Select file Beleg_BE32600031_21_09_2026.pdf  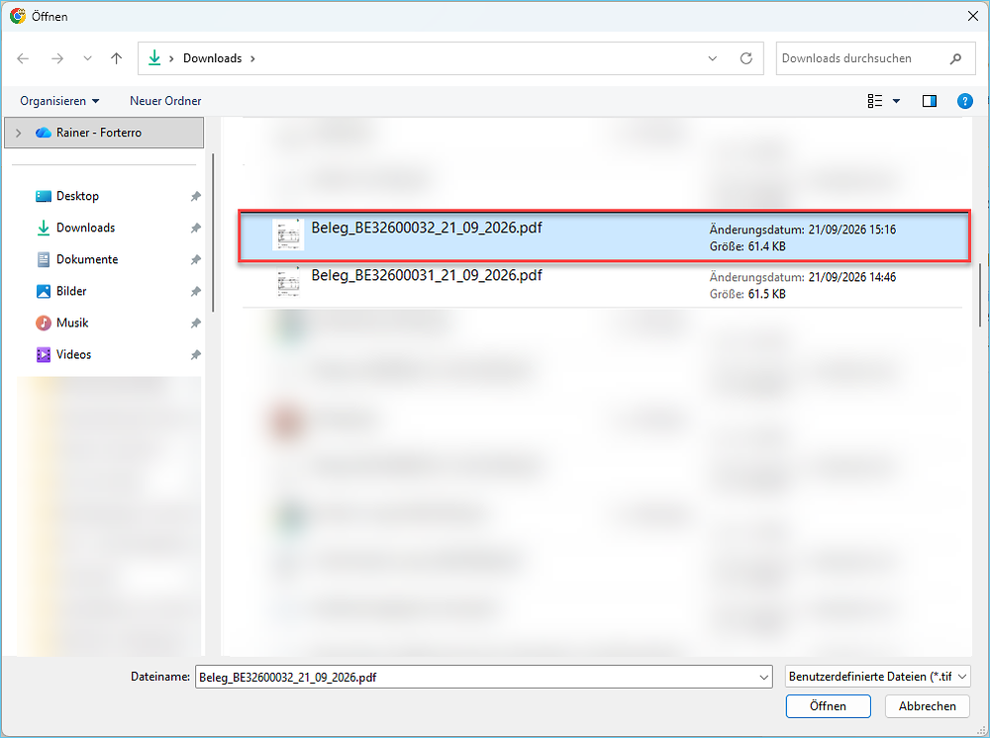pyautogui.click(x=604, y=284)
